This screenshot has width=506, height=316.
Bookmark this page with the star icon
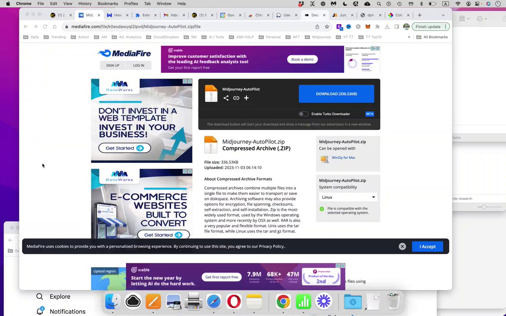(327, 27)
